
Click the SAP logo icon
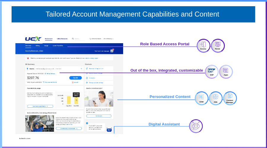tap(212, 72)
